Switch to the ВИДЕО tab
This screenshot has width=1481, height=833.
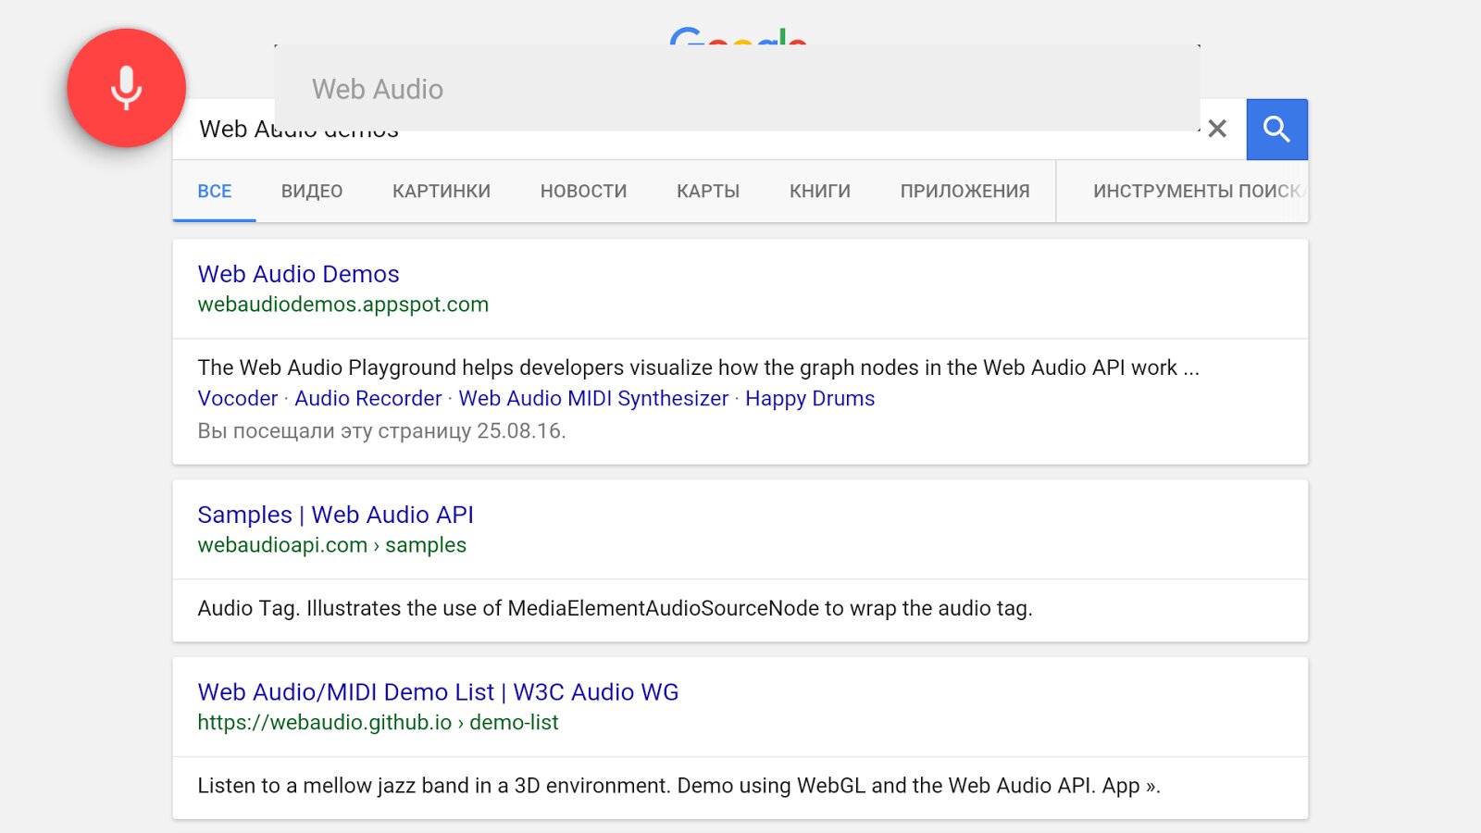(x=312, y=192)
